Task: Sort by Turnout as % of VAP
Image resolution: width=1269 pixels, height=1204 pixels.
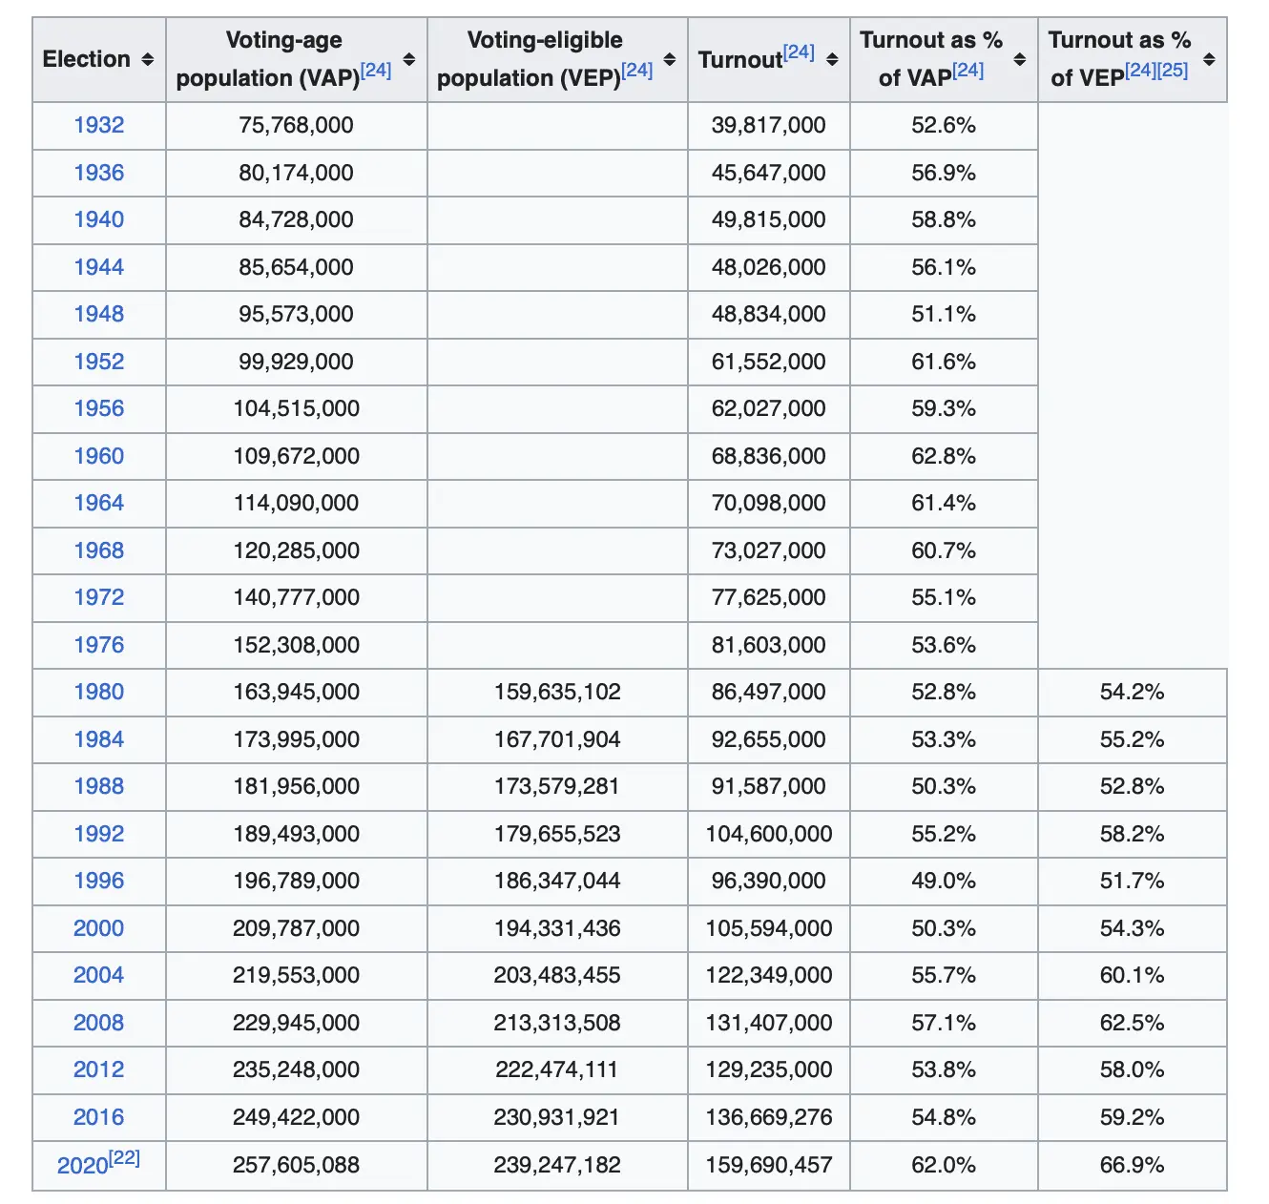Action: point(1020,59)
